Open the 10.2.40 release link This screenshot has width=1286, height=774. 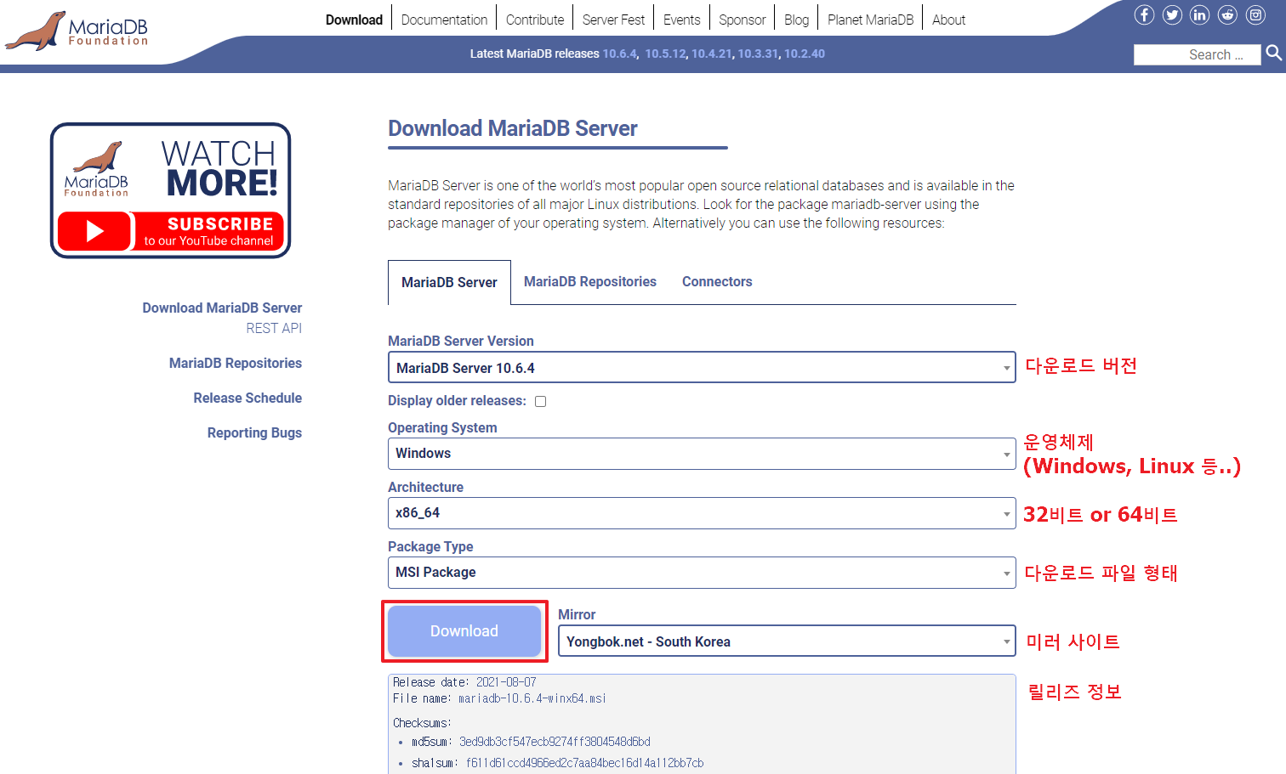coord(805,54)
